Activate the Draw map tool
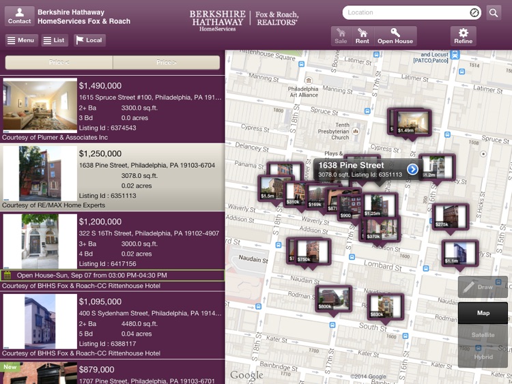The image size is (512, 384). point(483,287)
